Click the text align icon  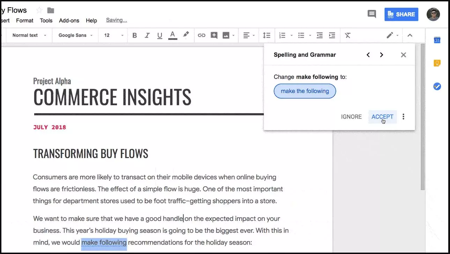246,35
